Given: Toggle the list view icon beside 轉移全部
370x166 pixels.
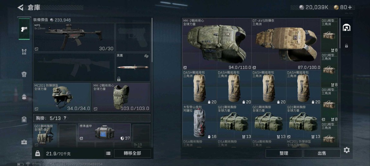Looking at the screenshot, I should tap(108, 154).
